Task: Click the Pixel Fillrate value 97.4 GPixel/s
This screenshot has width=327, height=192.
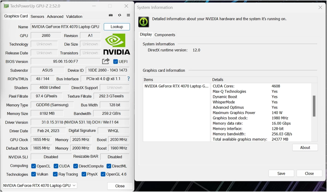Action: 46,96
